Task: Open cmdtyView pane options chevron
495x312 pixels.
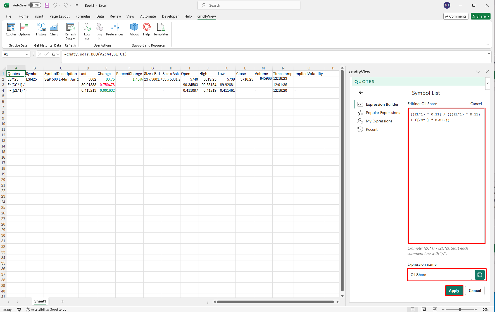Action: [478, 72]
